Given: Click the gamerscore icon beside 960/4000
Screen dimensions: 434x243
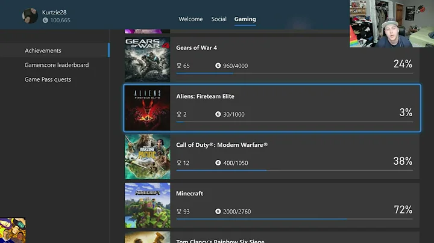Looking at the screenshot, I should pyautogui.click(x=218, y=66).
